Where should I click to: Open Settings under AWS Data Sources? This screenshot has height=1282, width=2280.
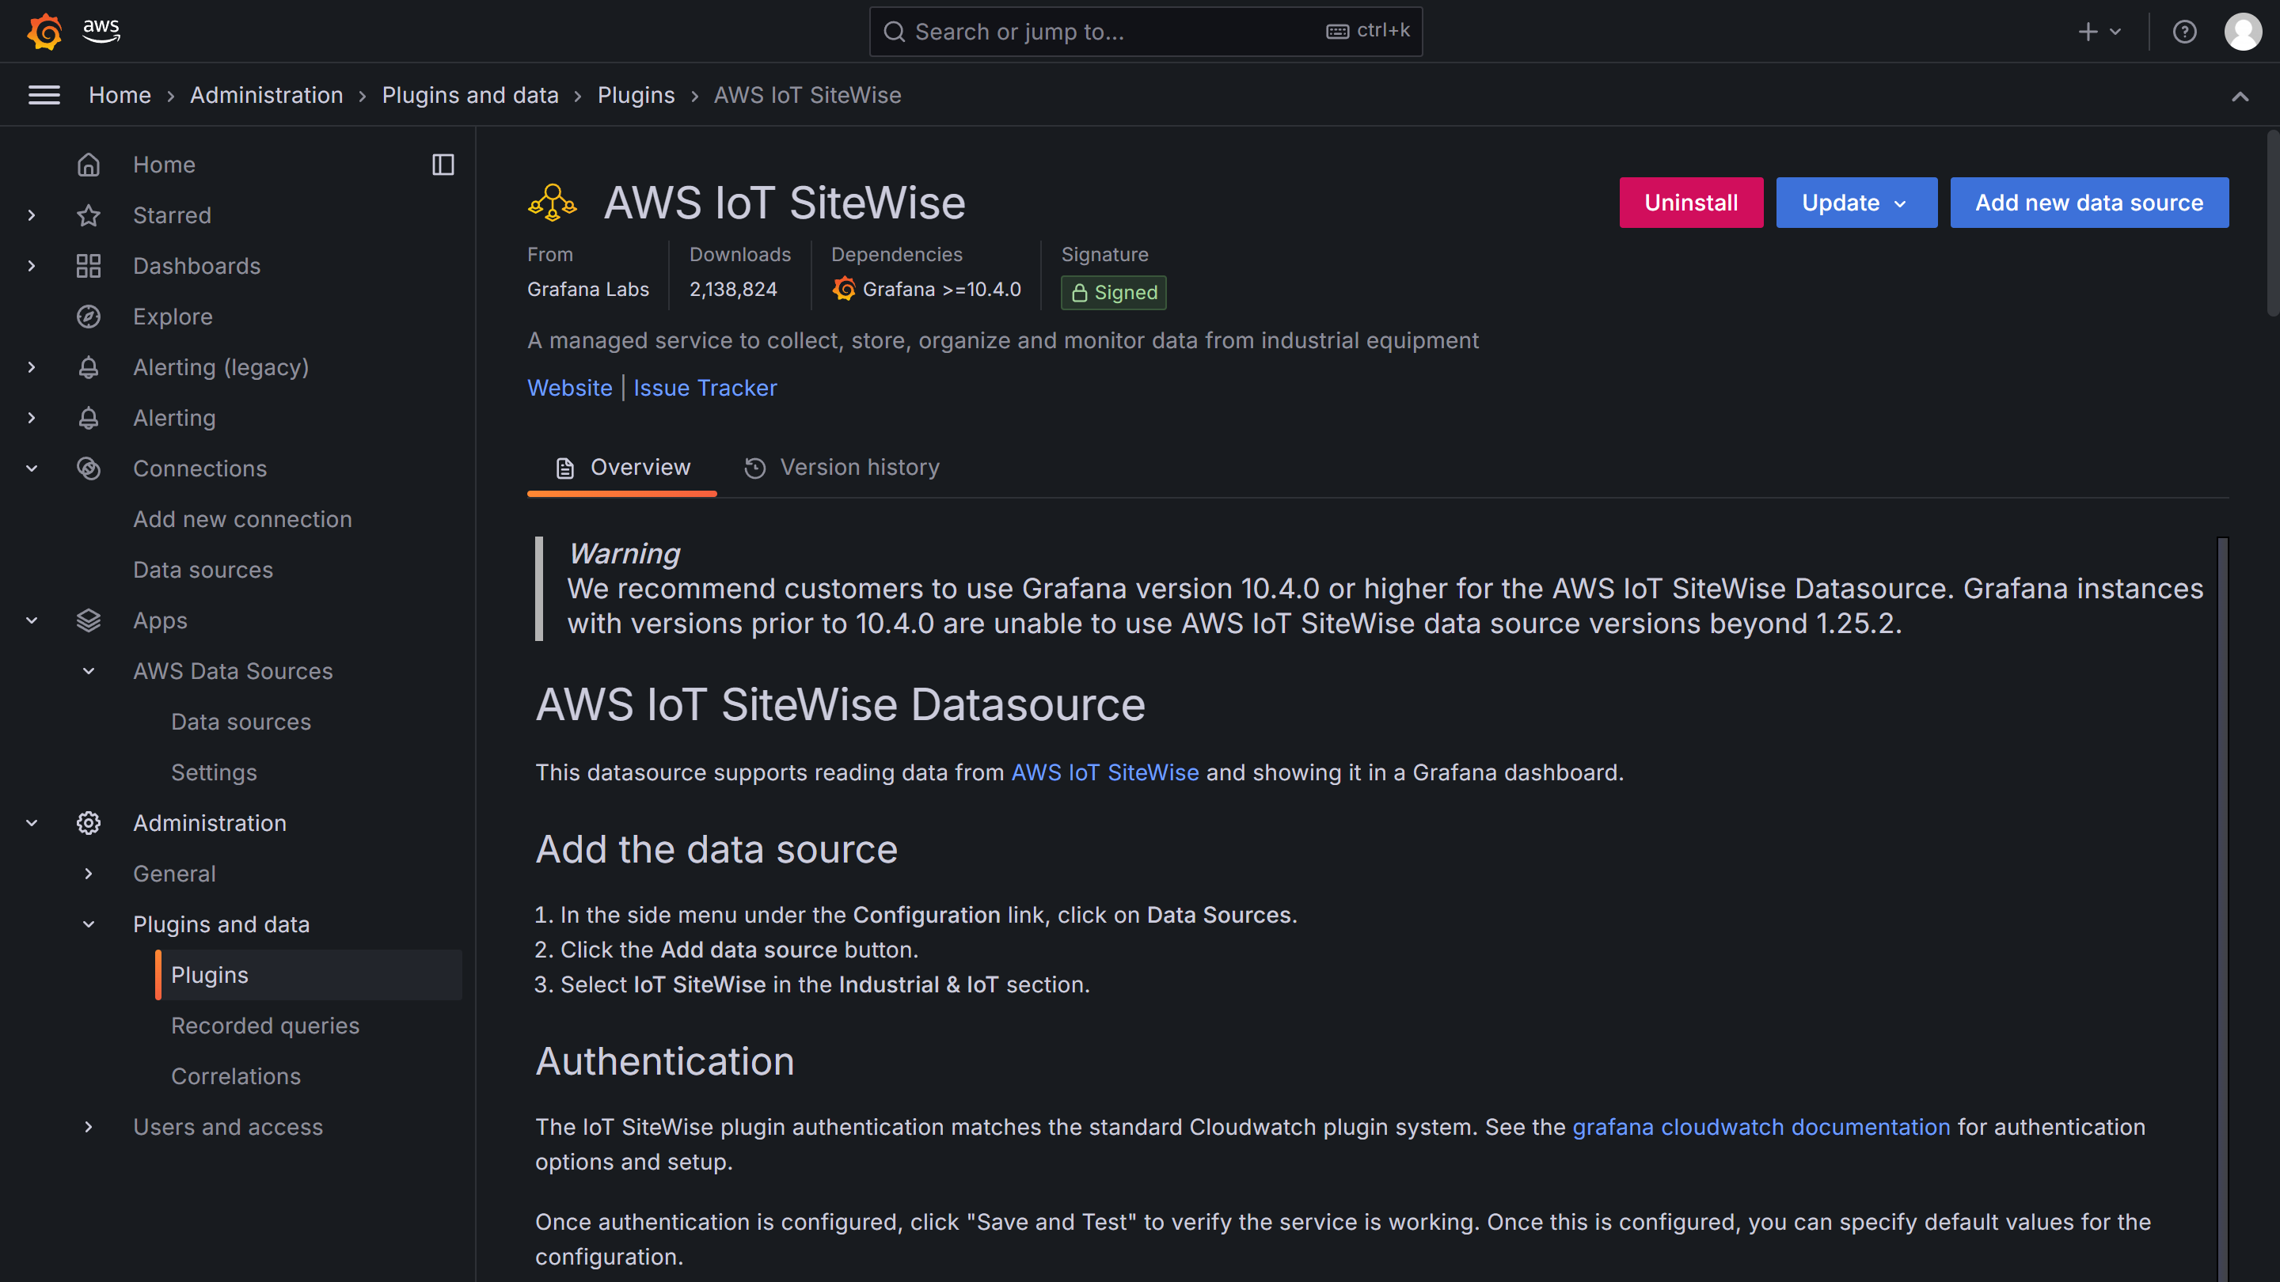[213, 772]
